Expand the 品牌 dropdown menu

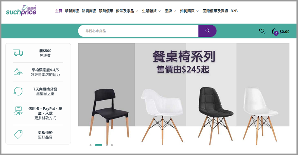tap(170, 11)
